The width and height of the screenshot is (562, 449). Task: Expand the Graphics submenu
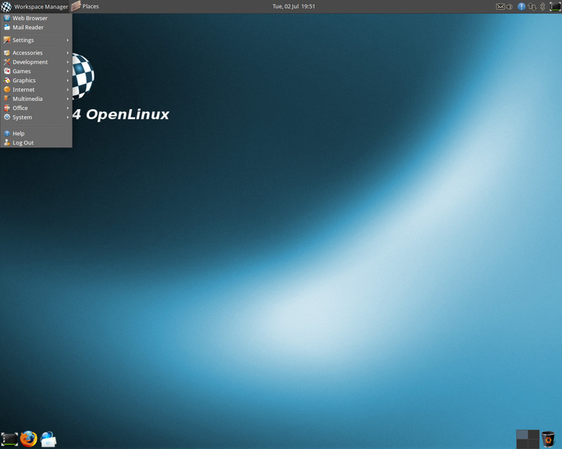click(36, 80)
